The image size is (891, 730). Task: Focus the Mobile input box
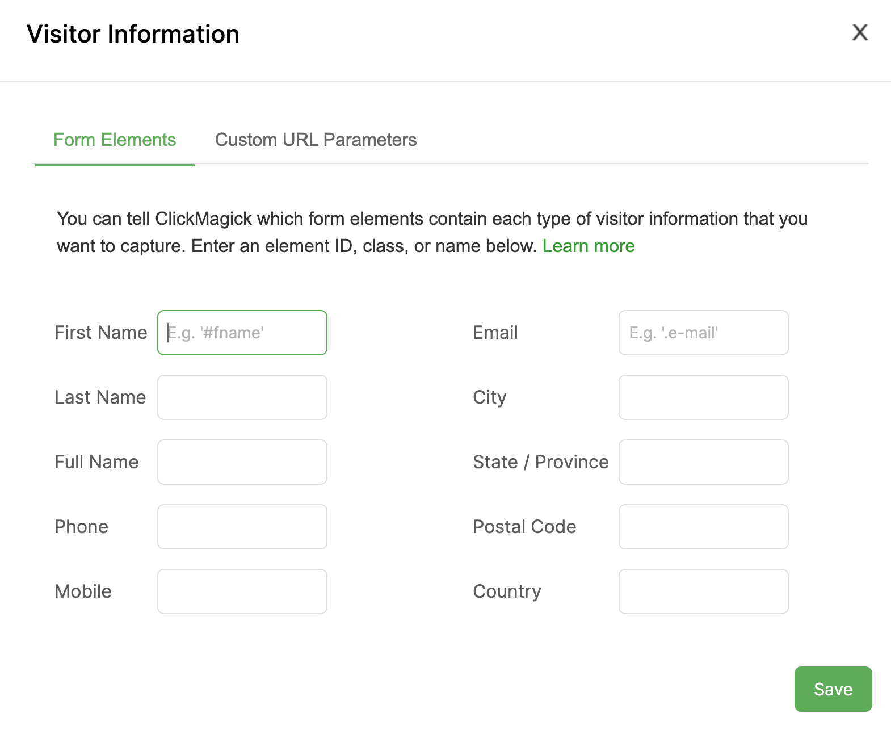pos(242,591)
